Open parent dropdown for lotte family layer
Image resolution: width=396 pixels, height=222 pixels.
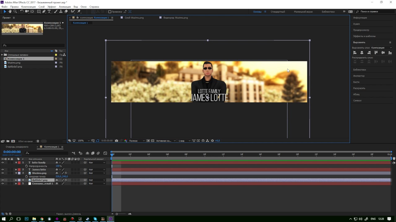pos(97,162)
